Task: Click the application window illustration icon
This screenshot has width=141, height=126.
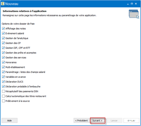Action: coord(134,14)
